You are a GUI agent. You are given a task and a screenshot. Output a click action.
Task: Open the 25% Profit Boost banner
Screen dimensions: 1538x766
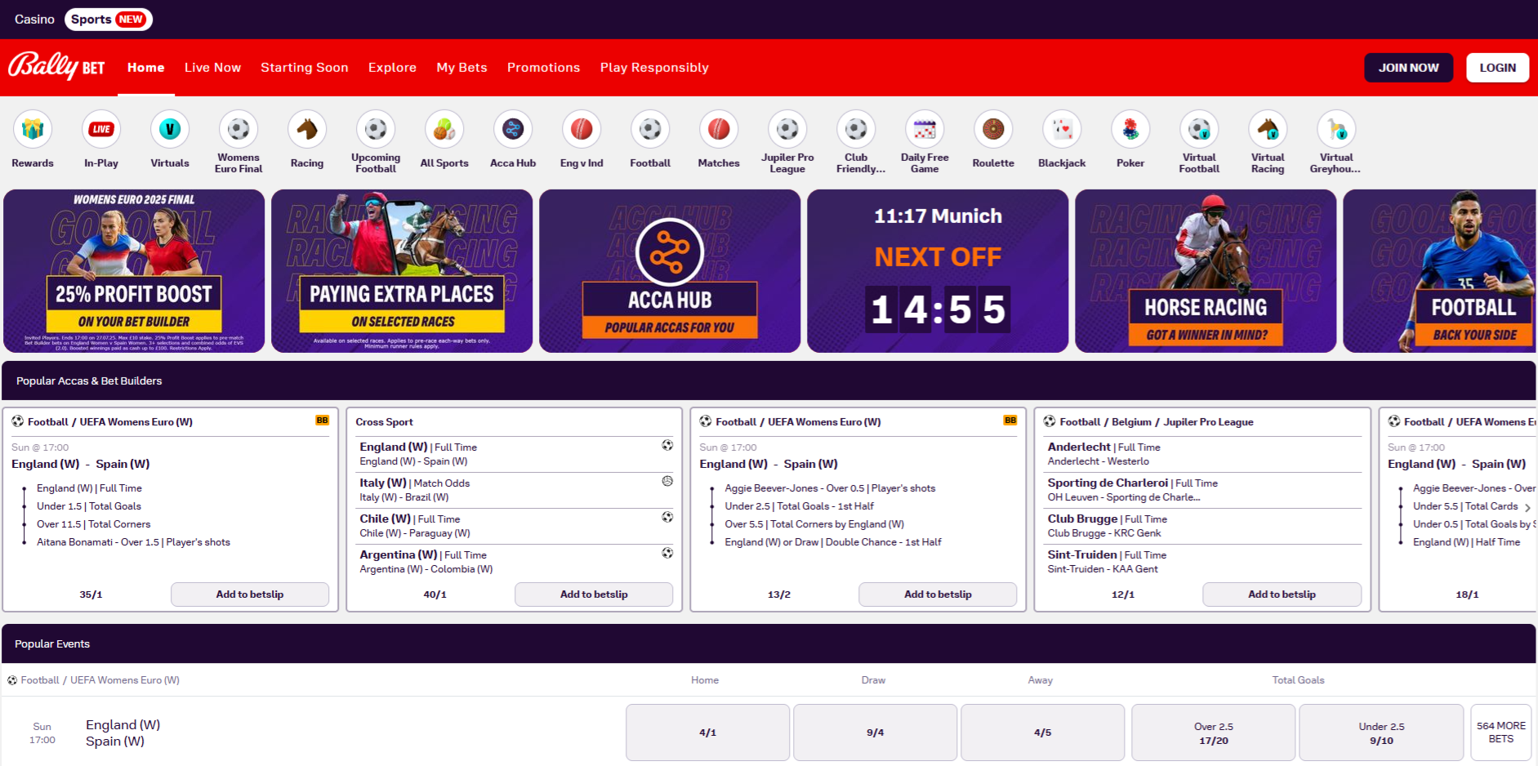(134, 271)
